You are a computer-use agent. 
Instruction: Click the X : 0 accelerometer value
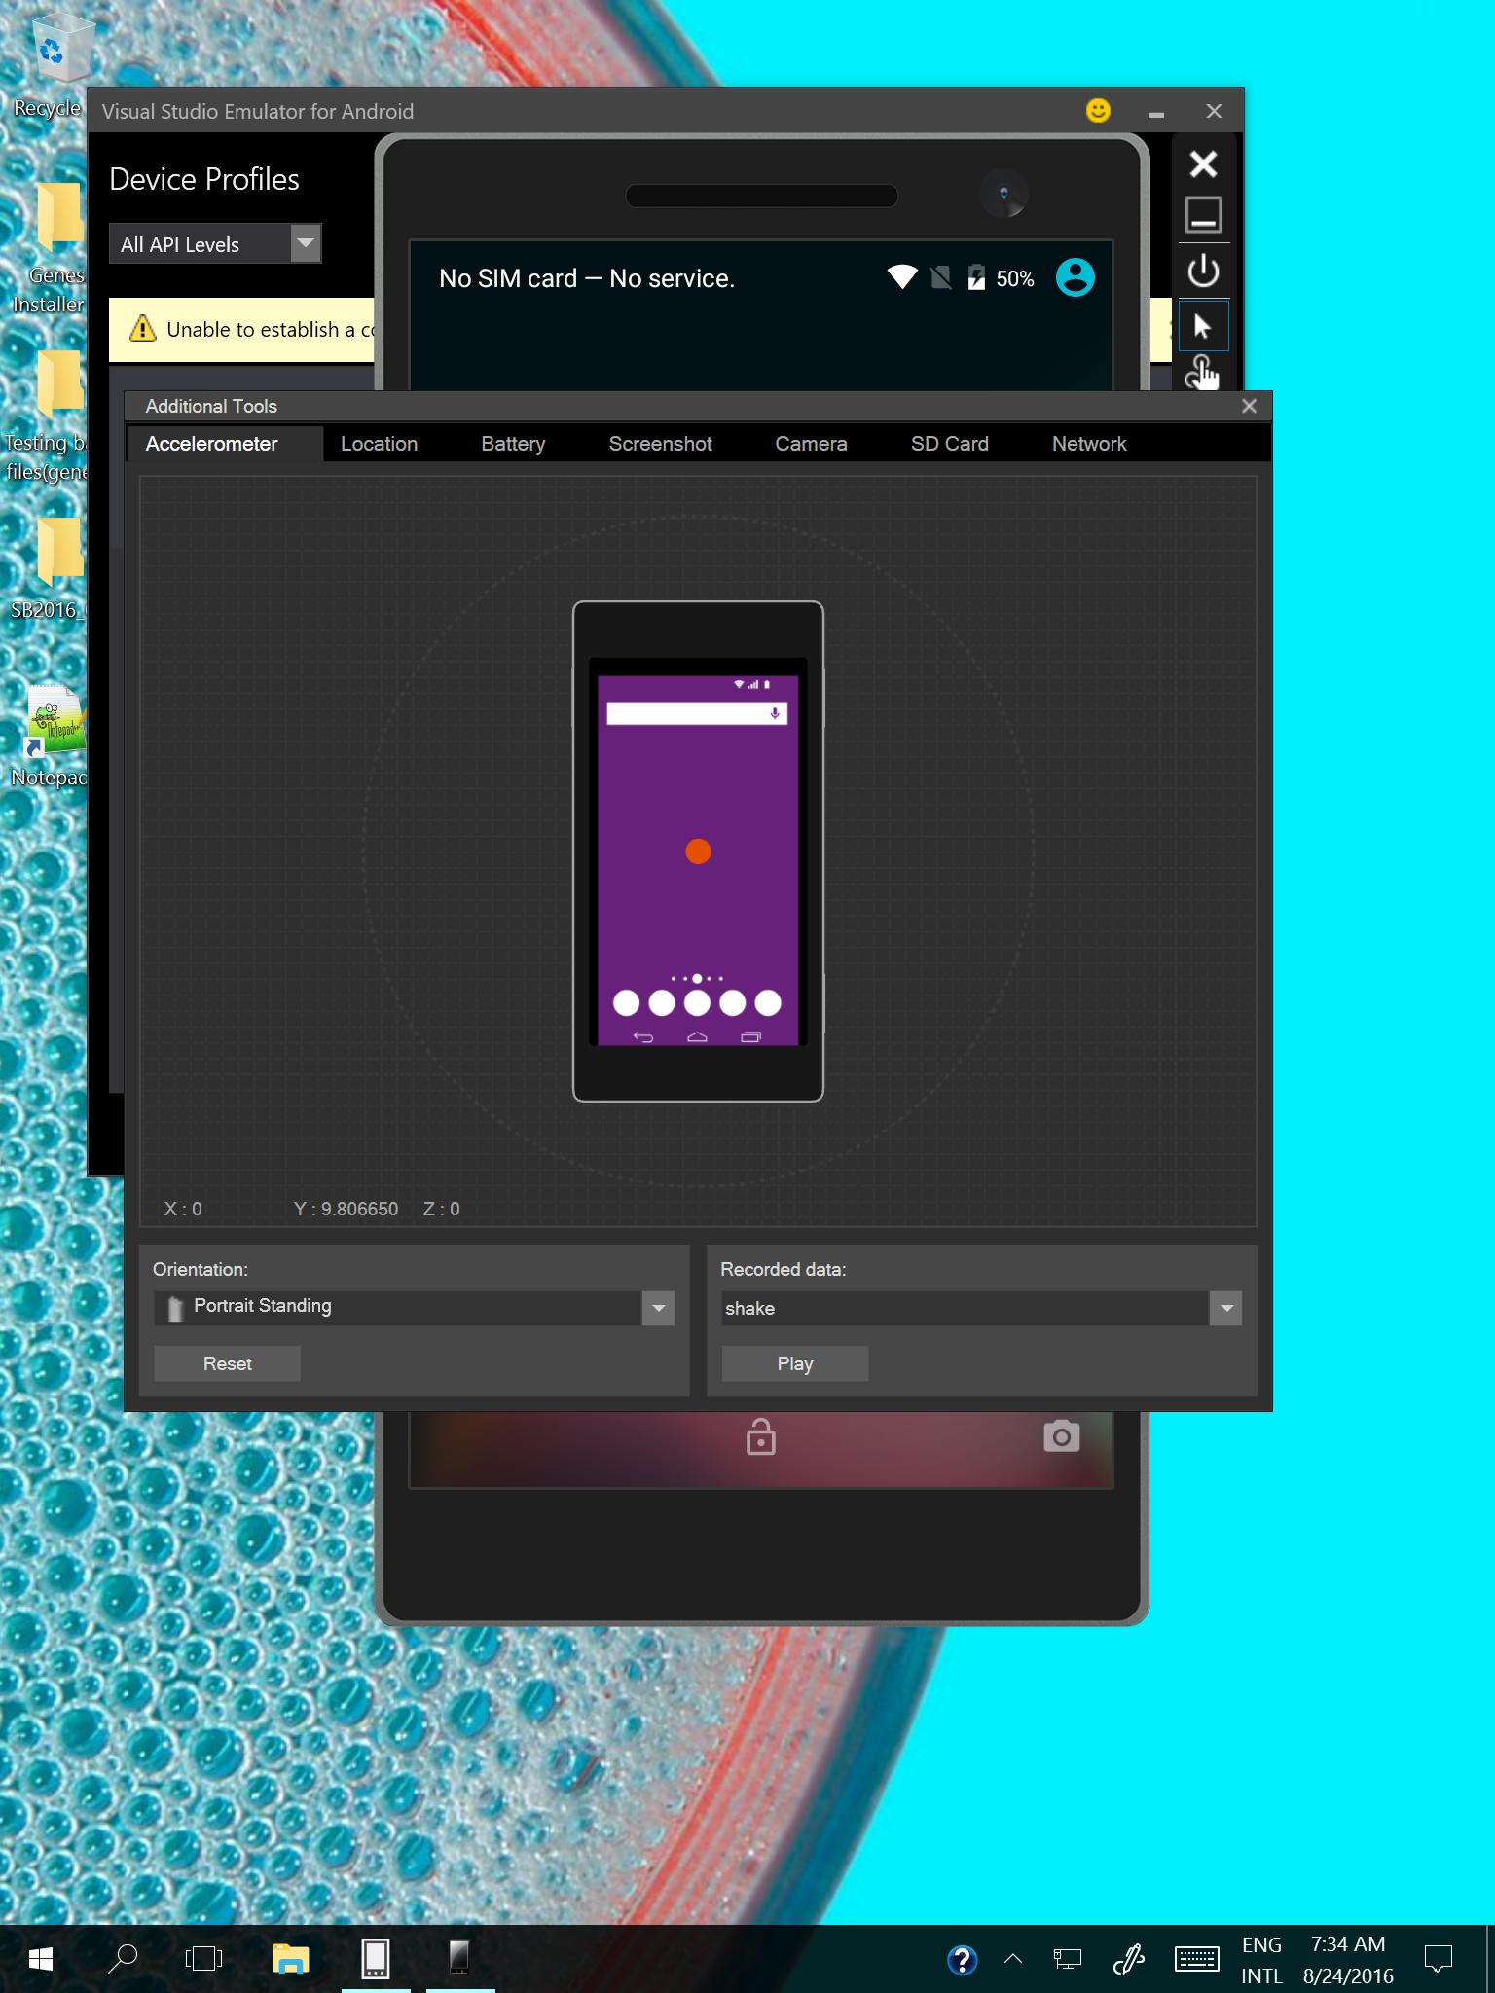coord(183,1209)
